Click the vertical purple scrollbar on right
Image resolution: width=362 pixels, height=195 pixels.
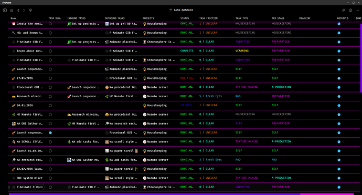[x=361, y=58]
